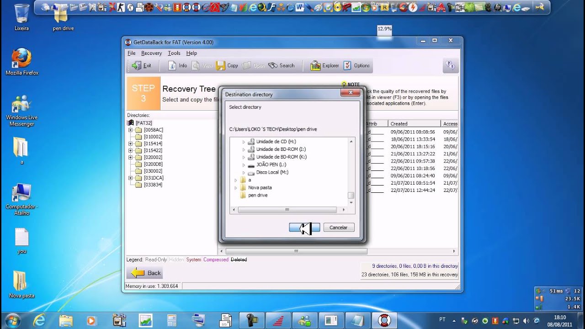Expand the [015414] directory
This screenshot has height=329, width=585.
click(130, 143)
